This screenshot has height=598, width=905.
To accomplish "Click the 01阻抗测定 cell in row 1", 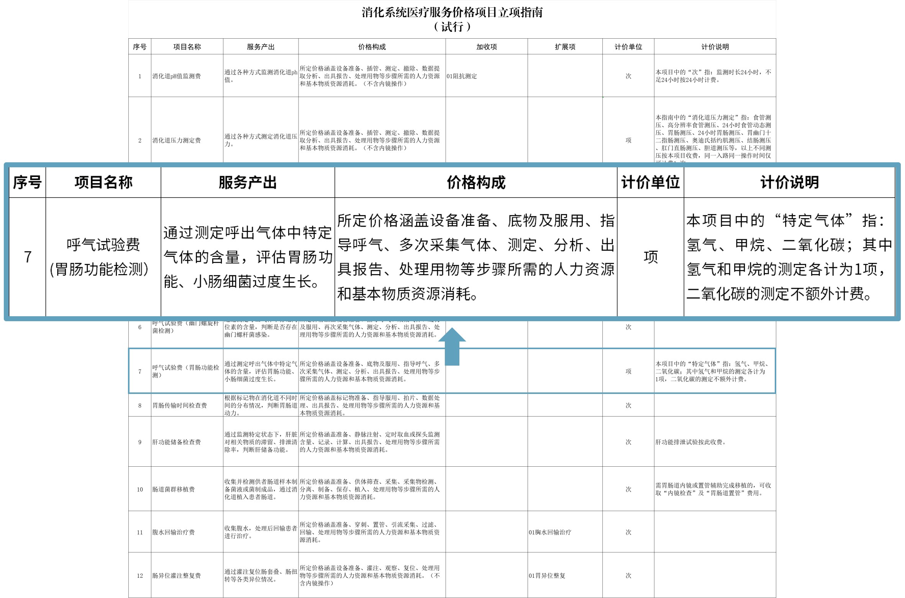I will (462, 76).
